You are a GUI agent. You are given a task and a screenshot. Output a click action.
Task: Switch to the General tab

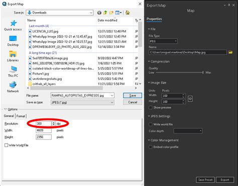pos(9,116)
